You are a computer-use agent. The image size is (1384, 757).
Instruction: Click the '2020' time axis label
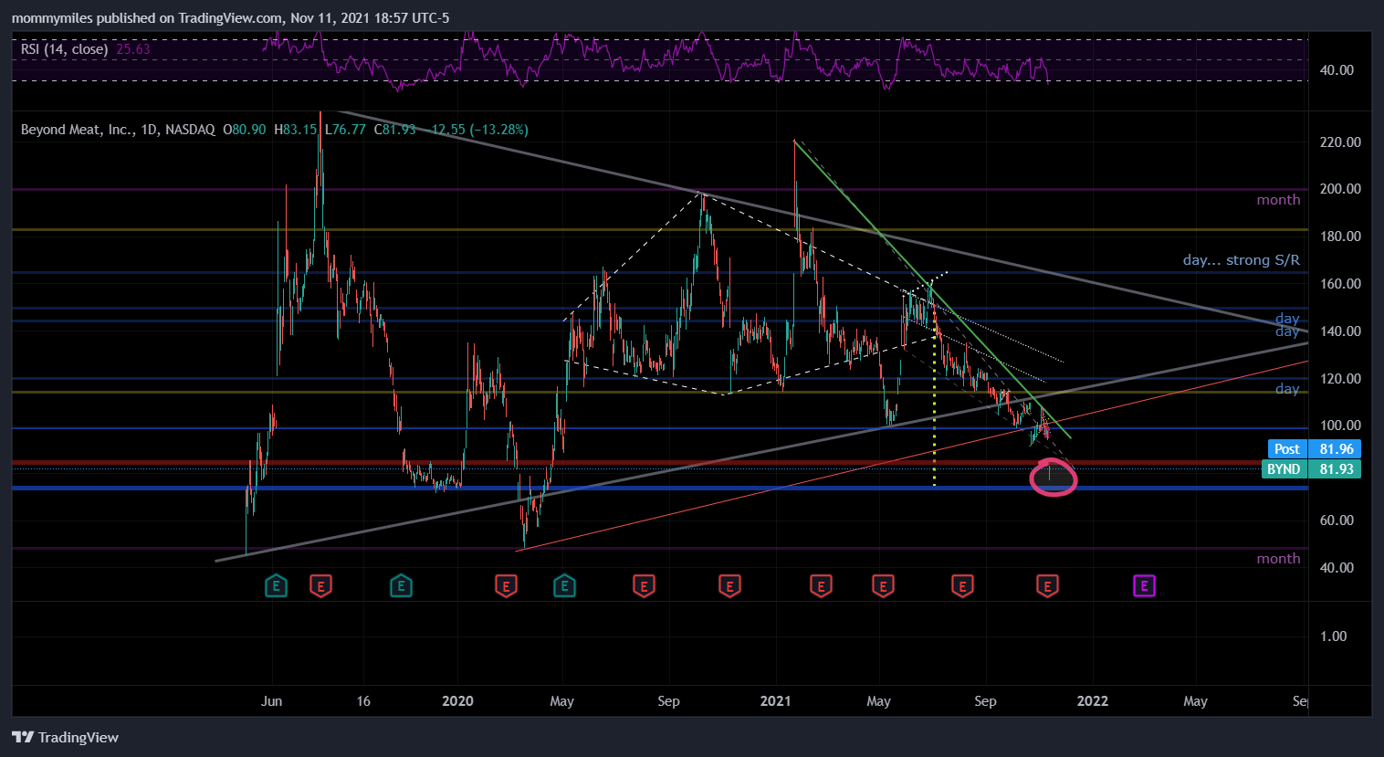point(457,701)
